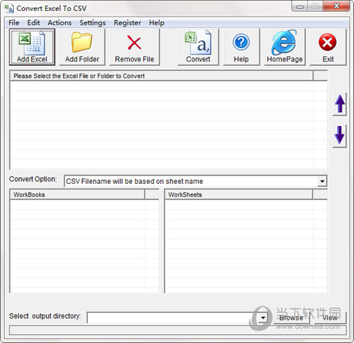Click the app icon in the title bar

(9, 9)
